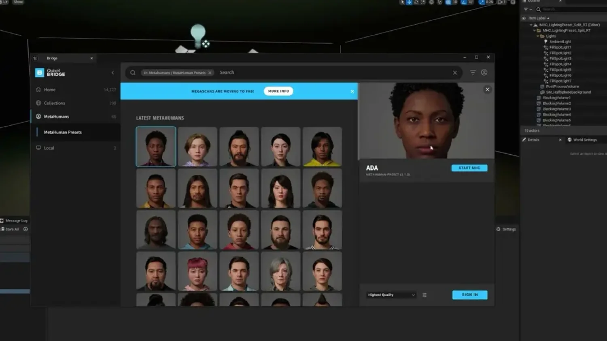
Task: Open the Bridge account profile icon
Action: coord(484,73)
